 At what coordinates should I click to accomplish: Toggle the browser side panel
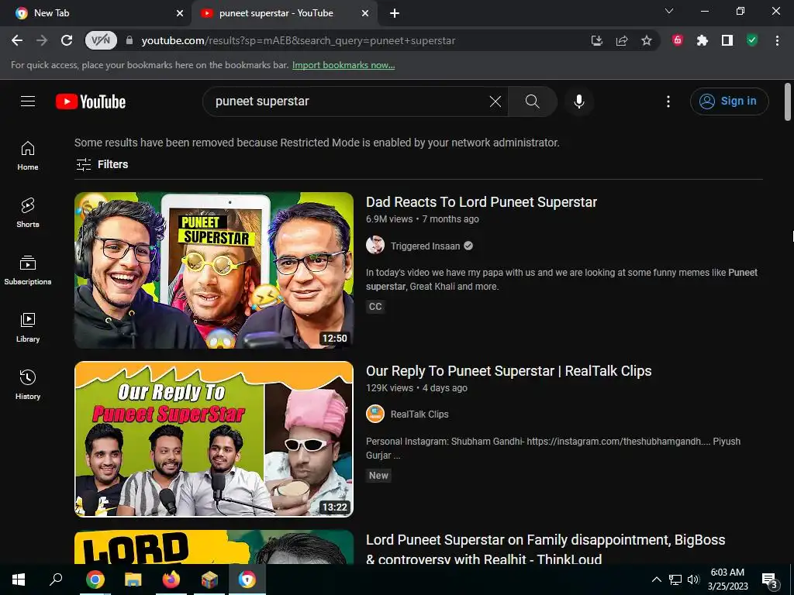pyautogui.click(x=727, y=40)
